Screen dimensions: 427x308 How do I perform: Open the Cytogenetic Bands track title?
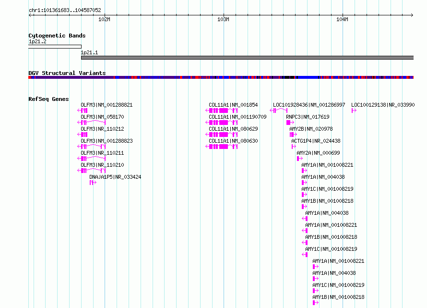click(57, 36)
